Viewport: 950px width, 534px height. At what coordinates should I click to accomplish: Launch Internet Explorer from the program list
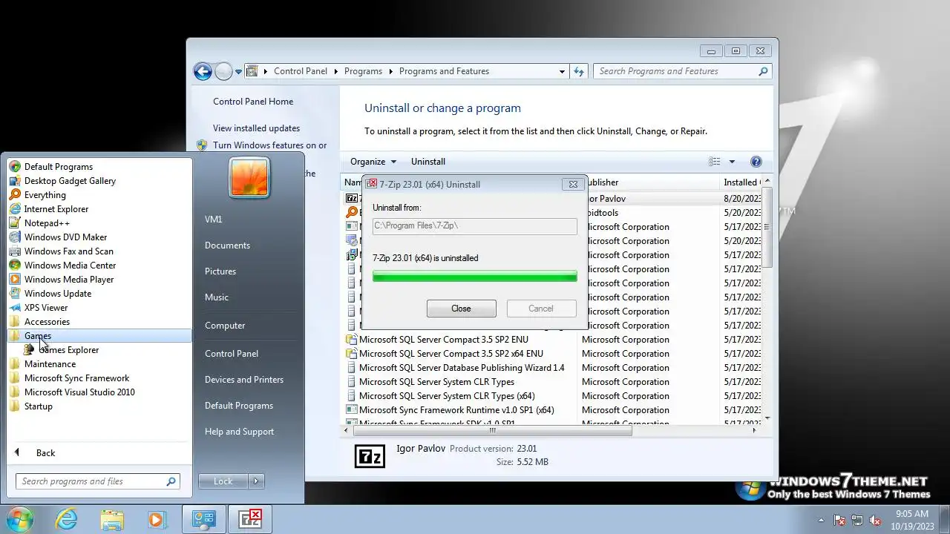coord(56,209)
